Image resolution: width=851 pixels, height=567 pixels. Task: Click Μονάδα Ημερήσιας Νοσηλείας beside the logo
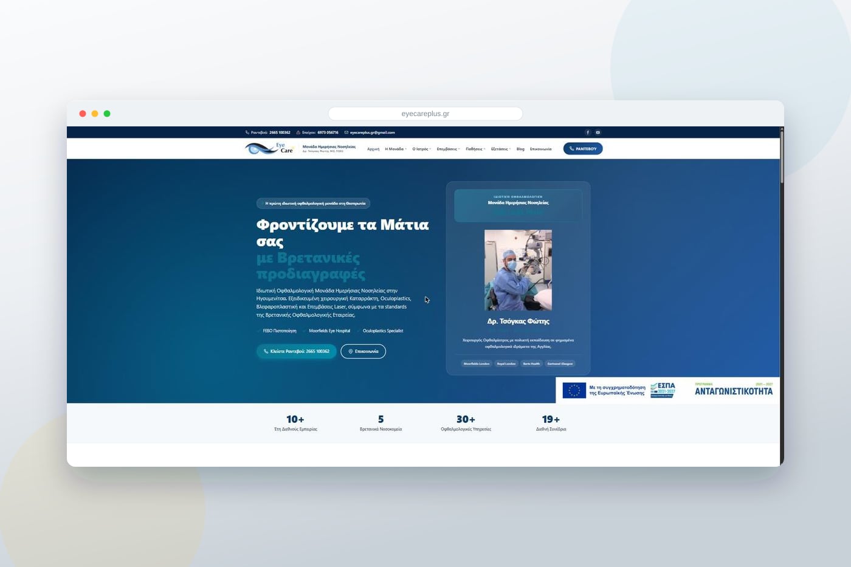tap(329, 146)
